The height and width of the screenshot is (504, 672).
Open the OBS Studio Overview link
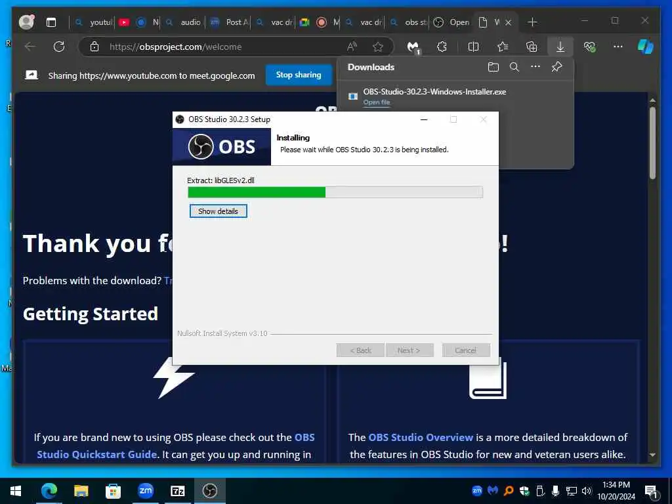[421, 437]
